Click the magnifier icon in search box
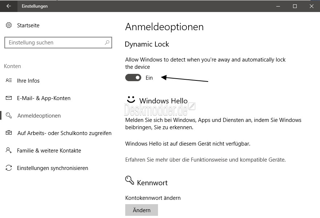This screenshot has height=218, width=320. tap(107, 43)
